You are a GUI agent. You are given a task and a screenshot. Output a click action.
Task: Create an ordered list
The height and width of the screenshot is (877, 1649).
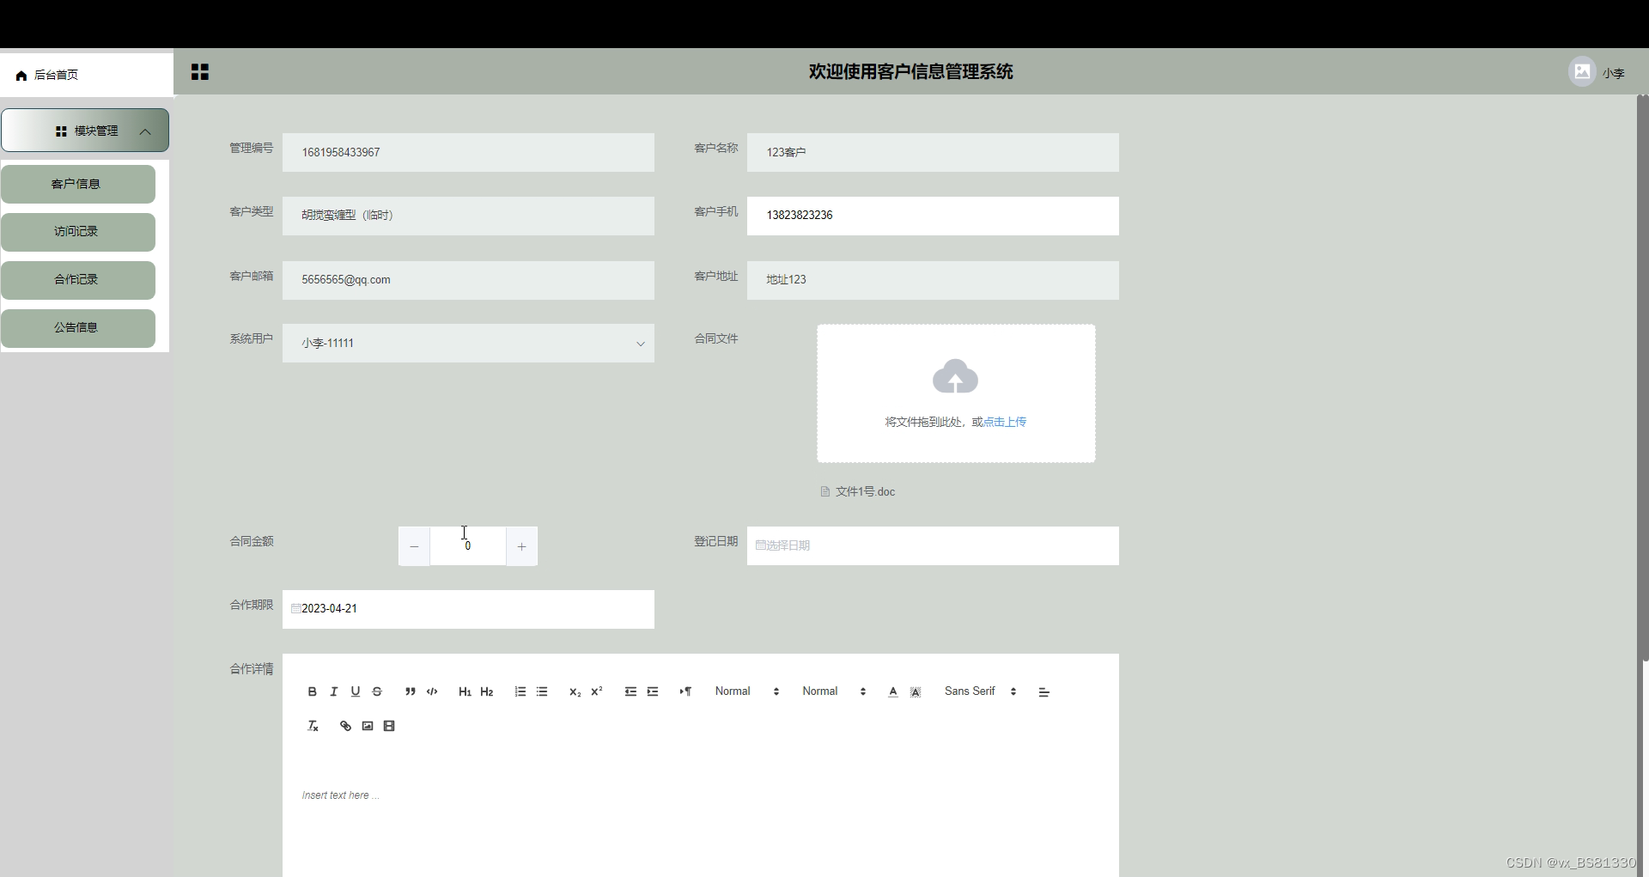[x=520, y=691]
